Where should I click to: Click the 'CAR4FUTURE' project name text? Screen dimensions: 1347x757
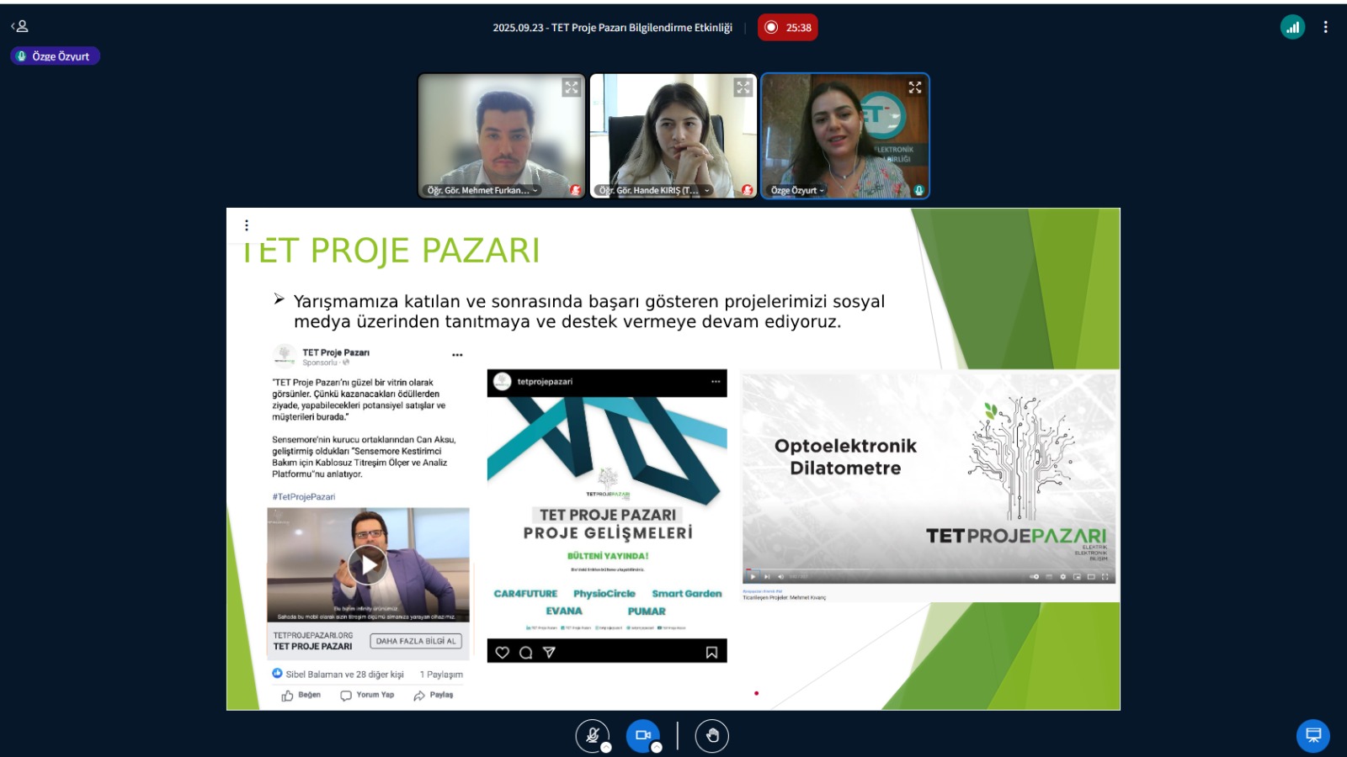click(525, 594)
